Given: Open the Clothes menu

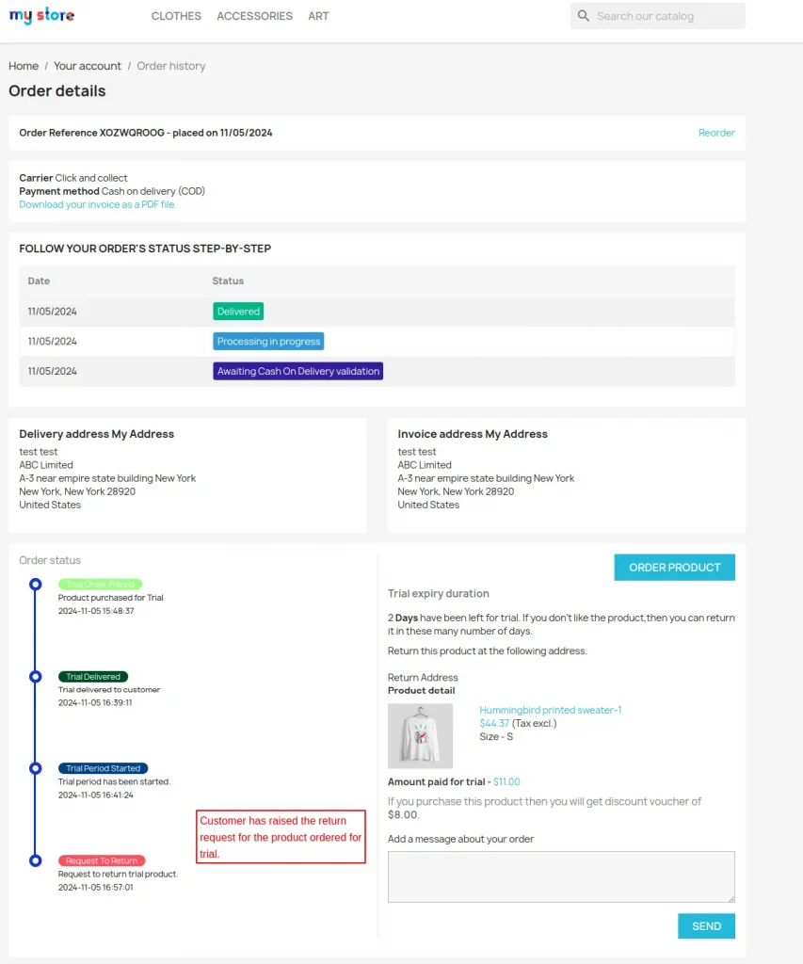Looking at the screenshot, I should pos(176,16).
